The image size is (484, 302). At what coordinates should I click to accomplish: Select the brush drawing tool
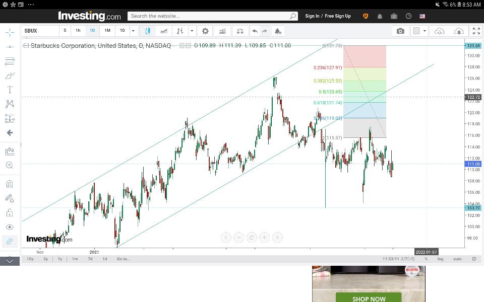coord(10,75)
